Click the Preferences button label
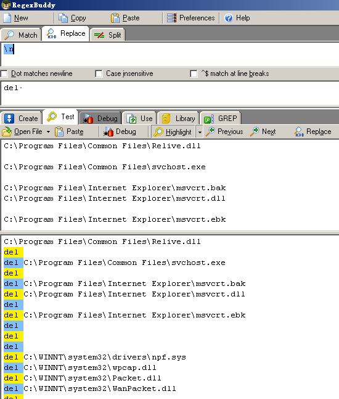Screen dimensions: 339x399 pyautogui.click(x=197, y=18)
